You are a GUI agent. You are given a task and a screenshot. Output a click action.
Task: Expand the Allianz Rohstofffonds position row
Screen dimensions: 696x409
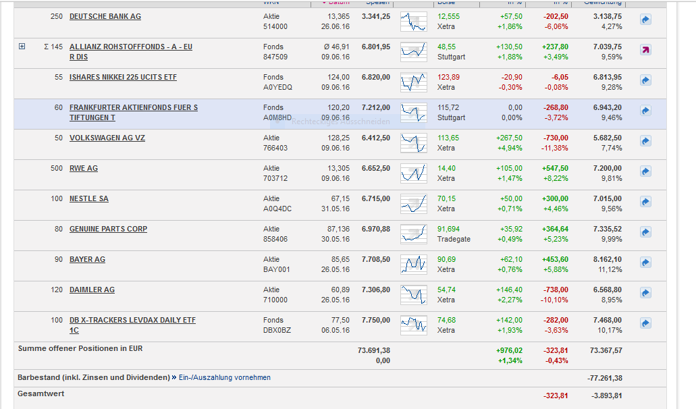click(22, 46)
